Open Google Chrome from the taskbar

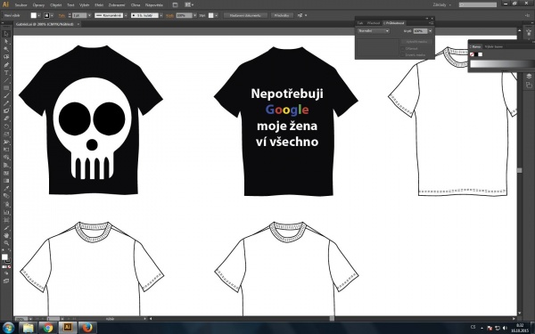[x=47, y=328]
